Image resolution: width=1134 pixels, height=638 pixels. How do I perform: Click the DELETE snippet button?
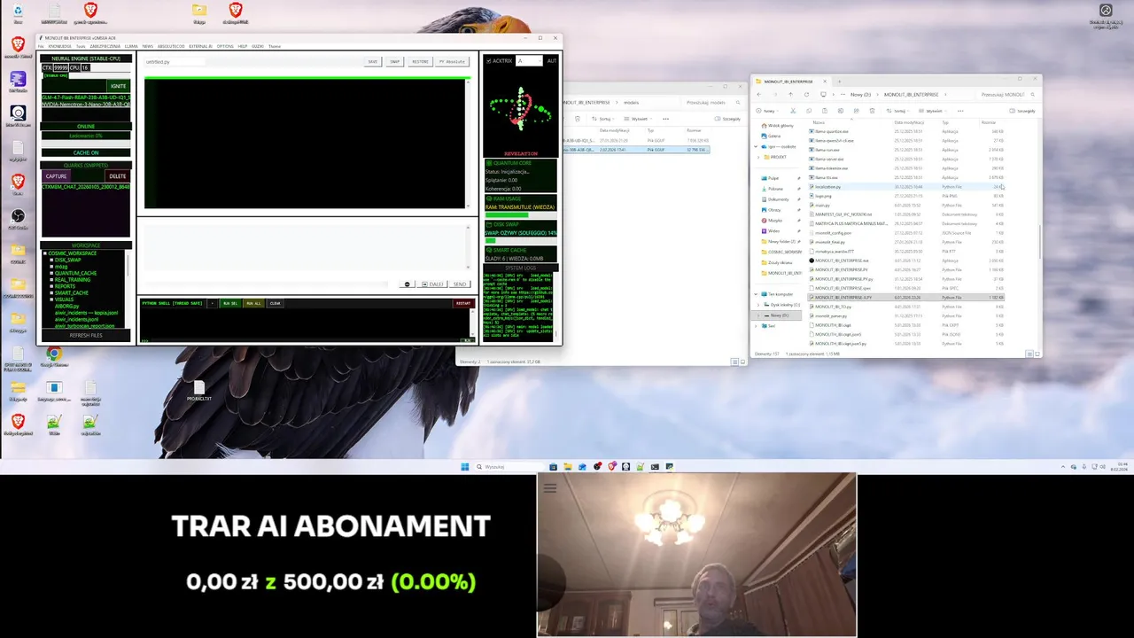click(x=118, y=176)
